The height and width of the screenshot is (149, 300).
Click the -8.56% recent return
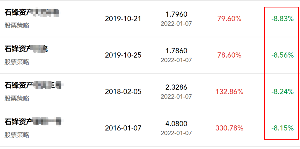[x=282, y=55]
